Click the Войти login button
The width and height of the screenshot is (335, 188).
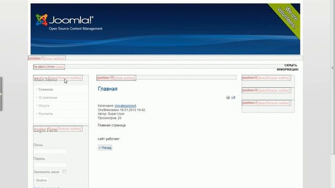(x=41, y=180)
